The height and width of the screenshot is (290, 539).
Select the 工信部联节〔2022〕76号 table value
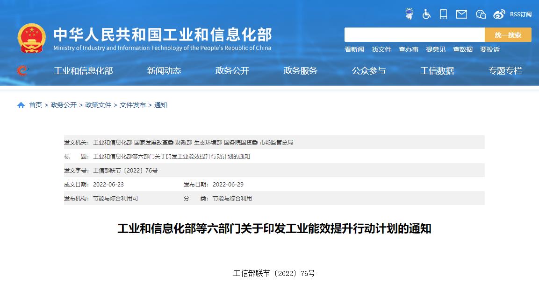click(x=125, y=170)
